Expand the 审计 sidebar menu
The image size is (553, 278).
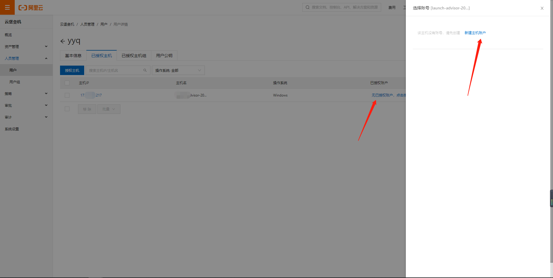[x=26, y=117]
